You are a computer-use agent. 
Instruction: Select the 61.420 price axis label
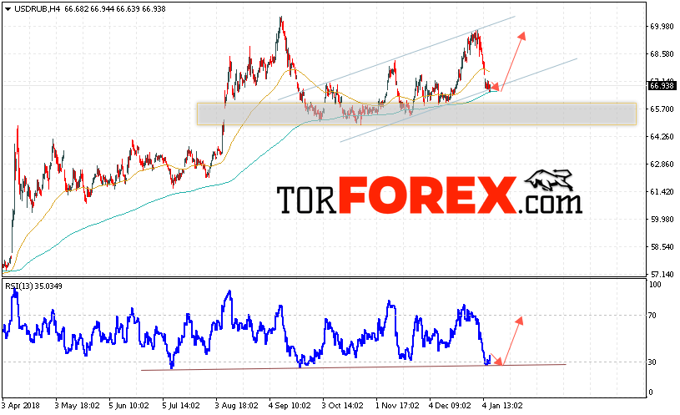662,192
